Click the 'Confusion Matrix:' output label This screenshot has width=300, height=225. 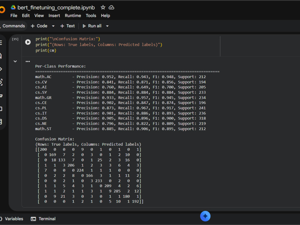55,139
